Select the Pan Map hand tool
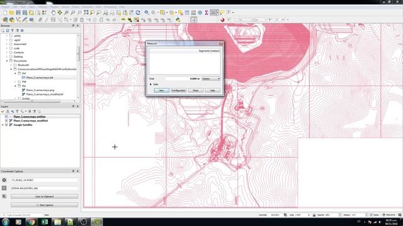The width and height of the screenshot is (403, 226). (53, 13)
